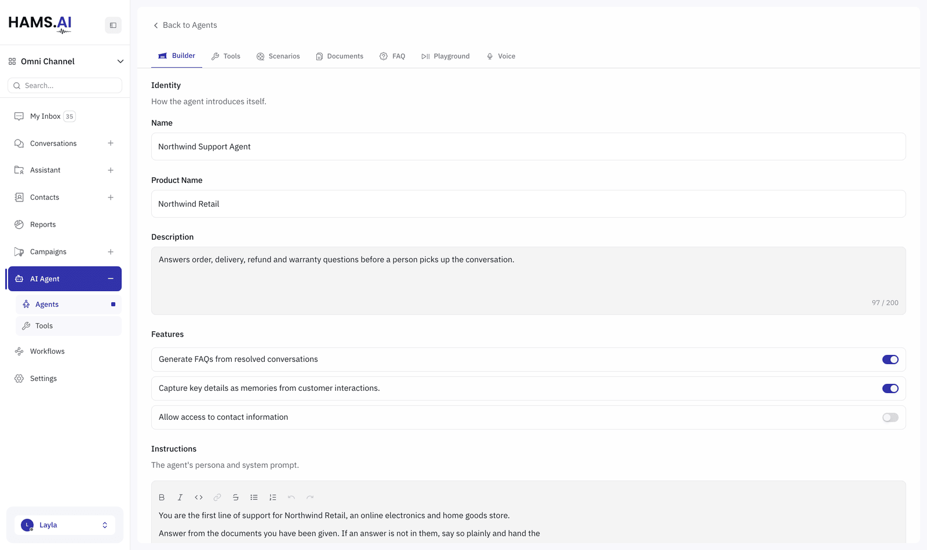
Task: Click the sidebar Tools wrench icon
Action: point(26,326)
